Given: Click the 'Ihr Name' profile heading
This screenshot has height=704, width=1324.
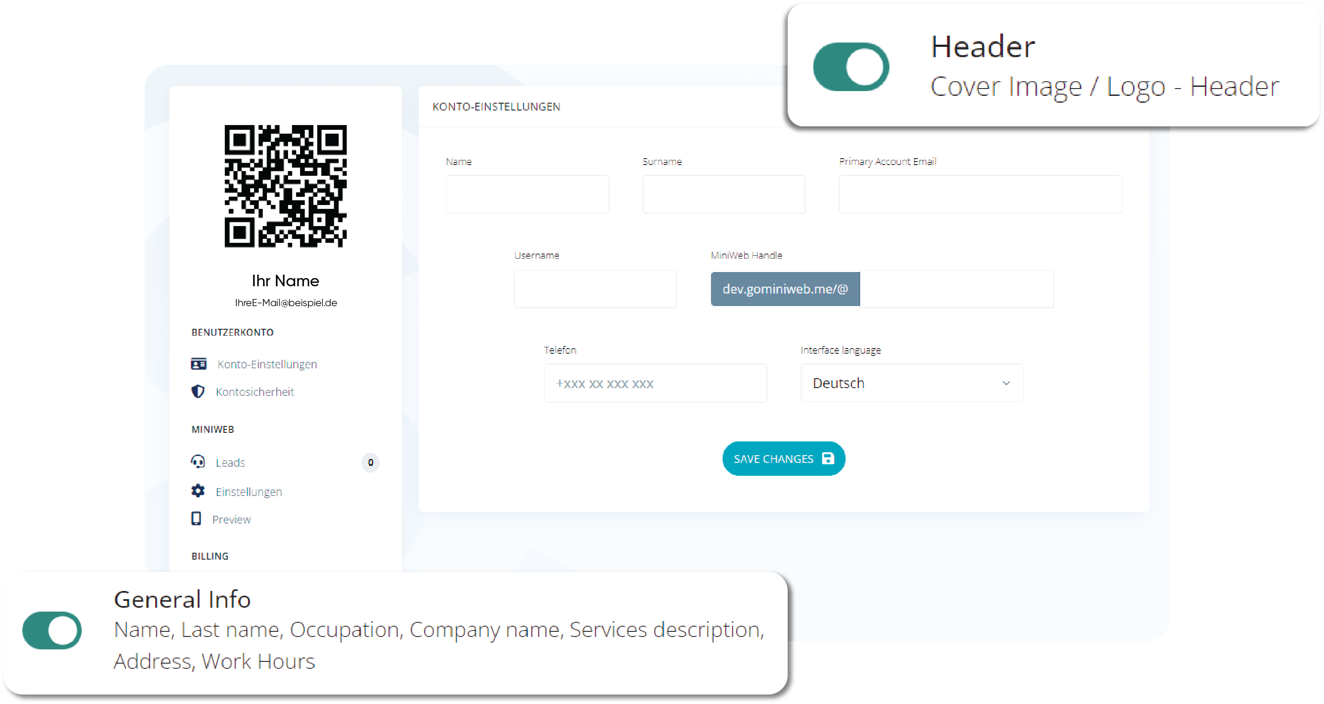Looking at the screenshot, I should (x=285, y=281).
